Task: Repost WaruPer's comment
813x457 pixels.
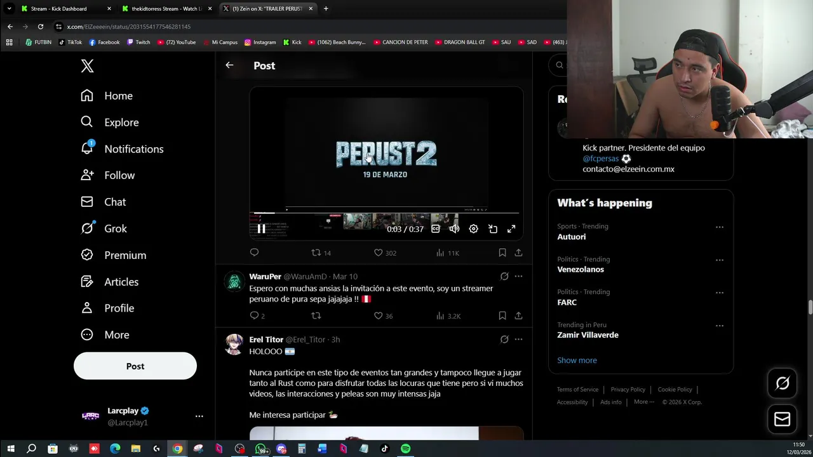Action: pyautogui.click(x=316, y=315)
